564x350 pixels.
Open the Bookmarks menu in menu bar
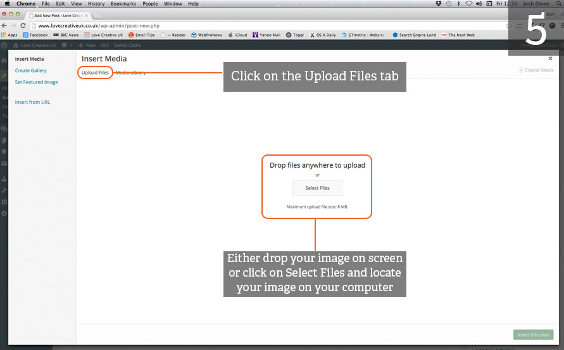(123, 4)
